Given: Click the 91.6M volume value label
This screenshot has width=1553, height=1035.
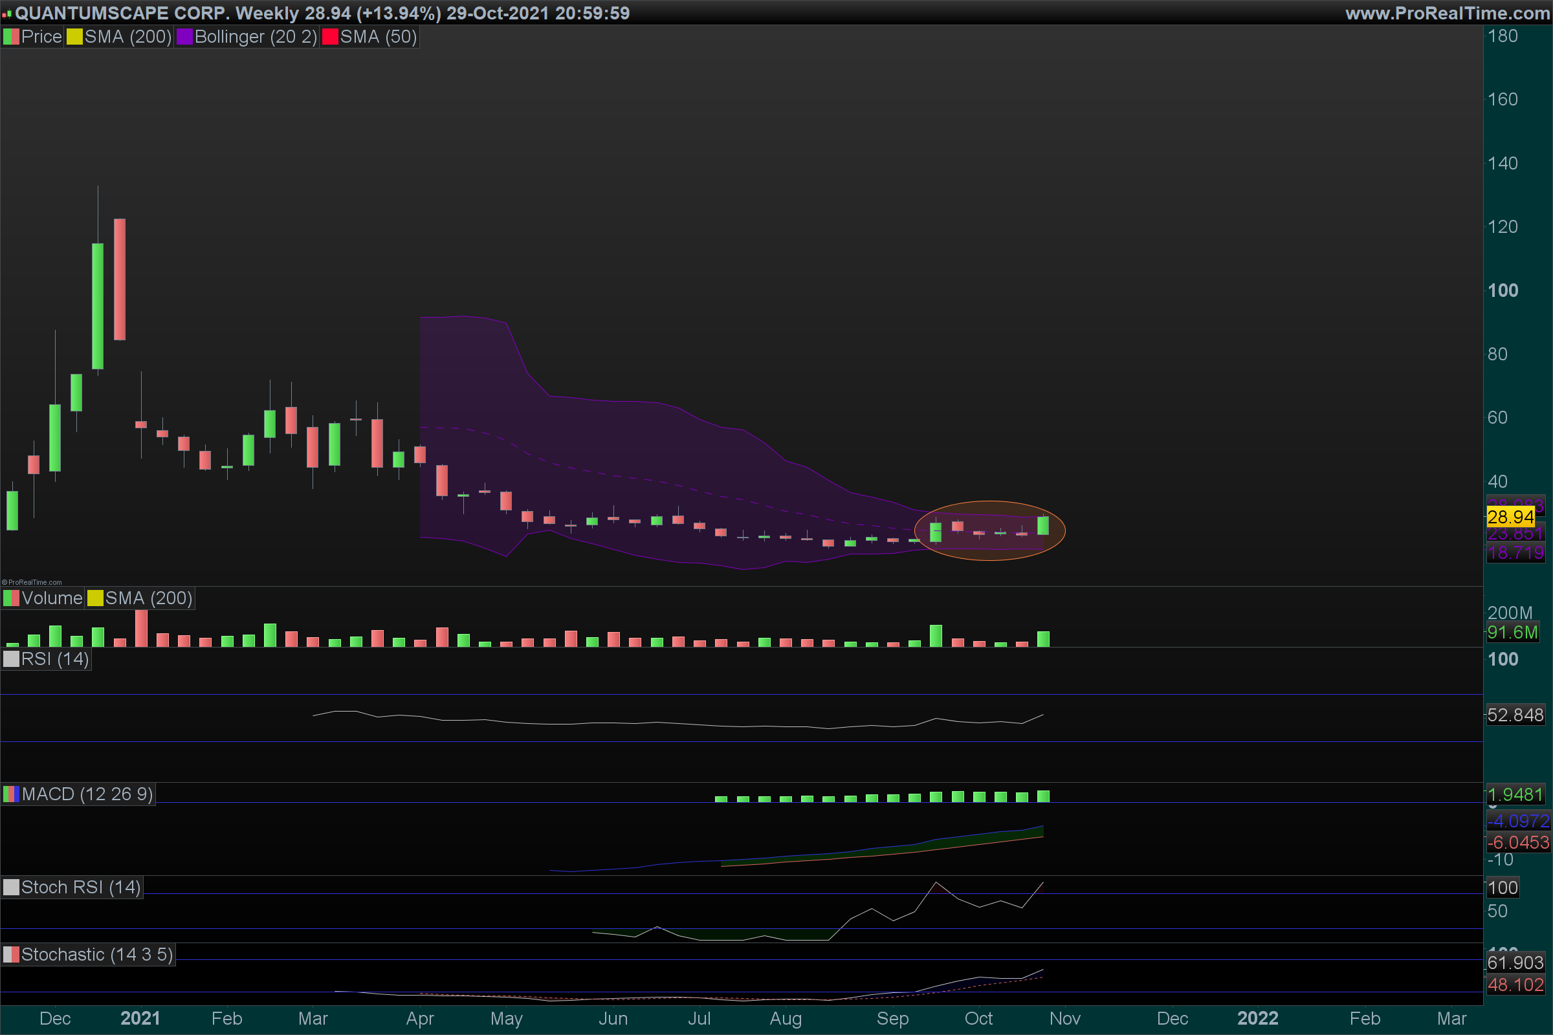Looking at the screenshot, I should pos(1512,633).
